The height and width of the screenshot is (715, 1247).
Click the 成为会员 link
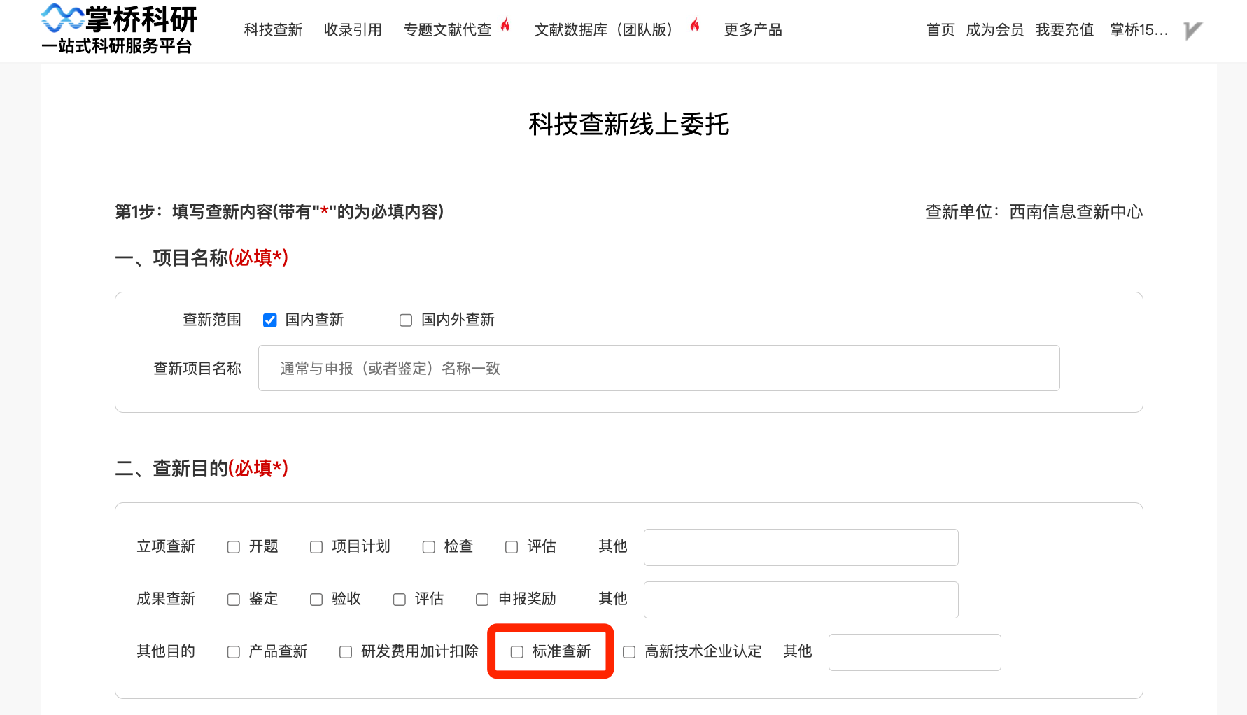click(x=994, y=30)
